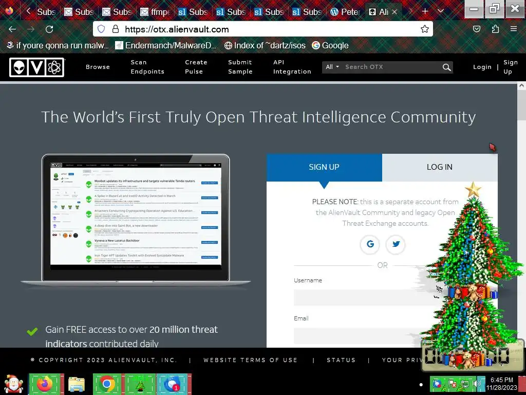The height and width of the screenshot is (395, 526).
Task: Click the Email input field
Action: click(x=364, y=335)
